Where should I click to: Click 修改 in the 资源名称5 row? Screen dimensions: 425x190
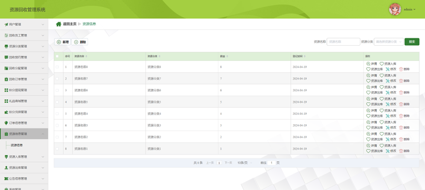click(x=391, y=104)
